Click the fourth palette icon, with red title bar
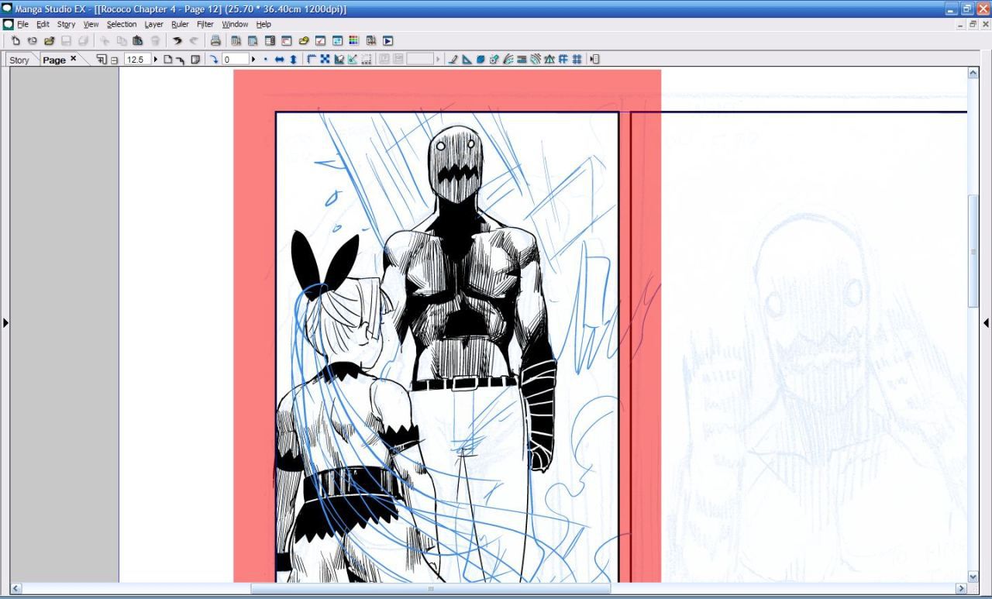The image size is (992, 599). coord(286,41)
